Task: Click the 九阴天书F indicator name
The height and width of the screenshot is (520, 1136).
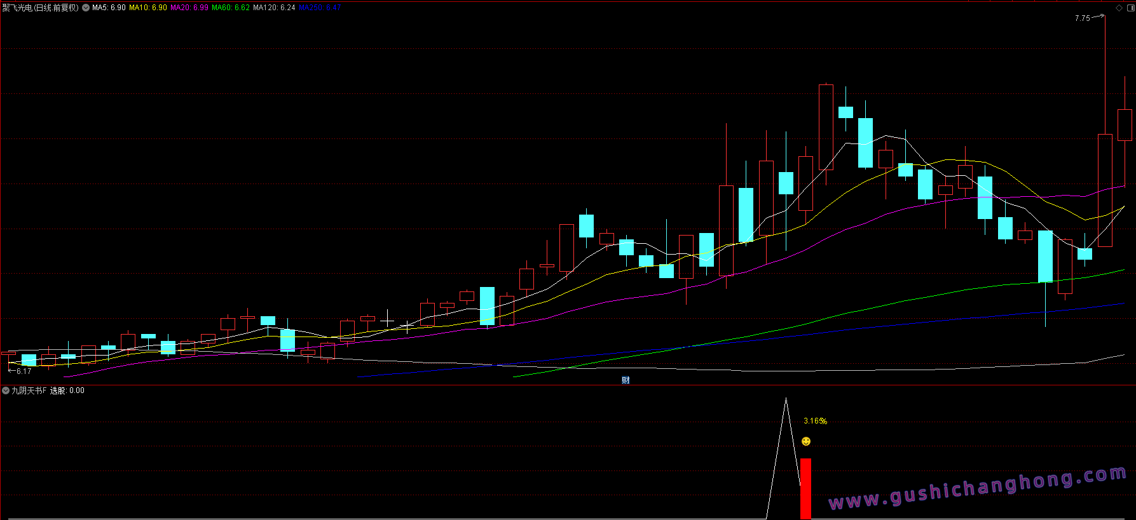Action: click(x=29, y=390)
